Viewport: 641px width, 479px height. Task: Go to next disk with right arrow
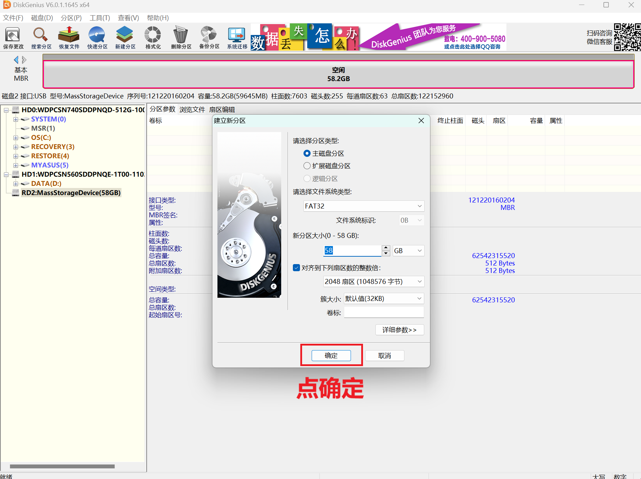[24, 60]
